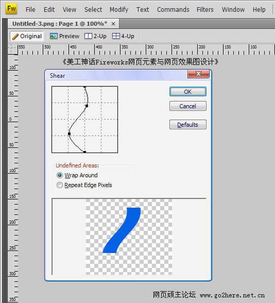Show the 2-Up comparison view
Viewport: 275px width, 303px height.
coord(95,36)
